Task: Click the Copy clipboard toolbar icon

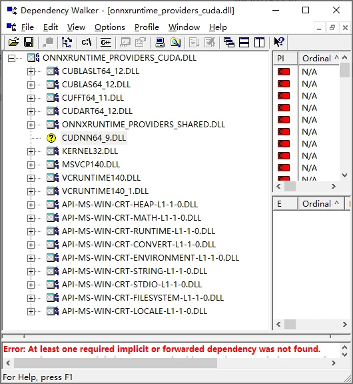Action: coord(48,43)
